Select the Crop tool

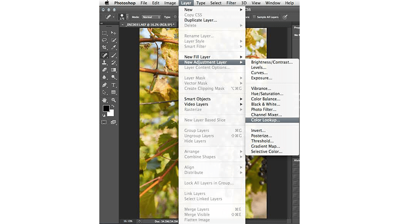(x=104, y=47)
